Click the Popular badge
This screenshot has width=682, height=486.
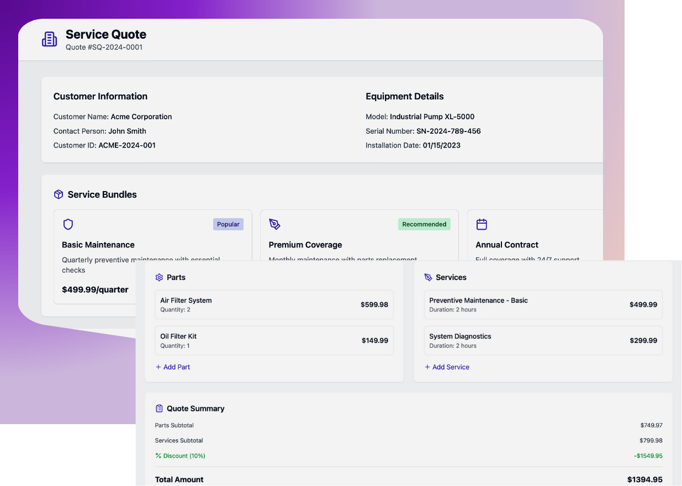click(x=229, y=224)
